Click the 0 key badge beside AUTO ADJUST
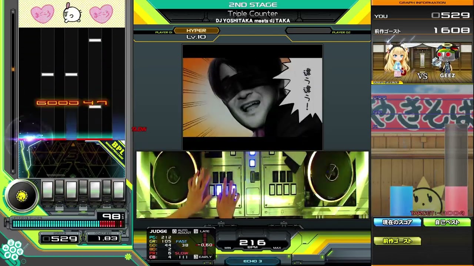 coord(174,231)
